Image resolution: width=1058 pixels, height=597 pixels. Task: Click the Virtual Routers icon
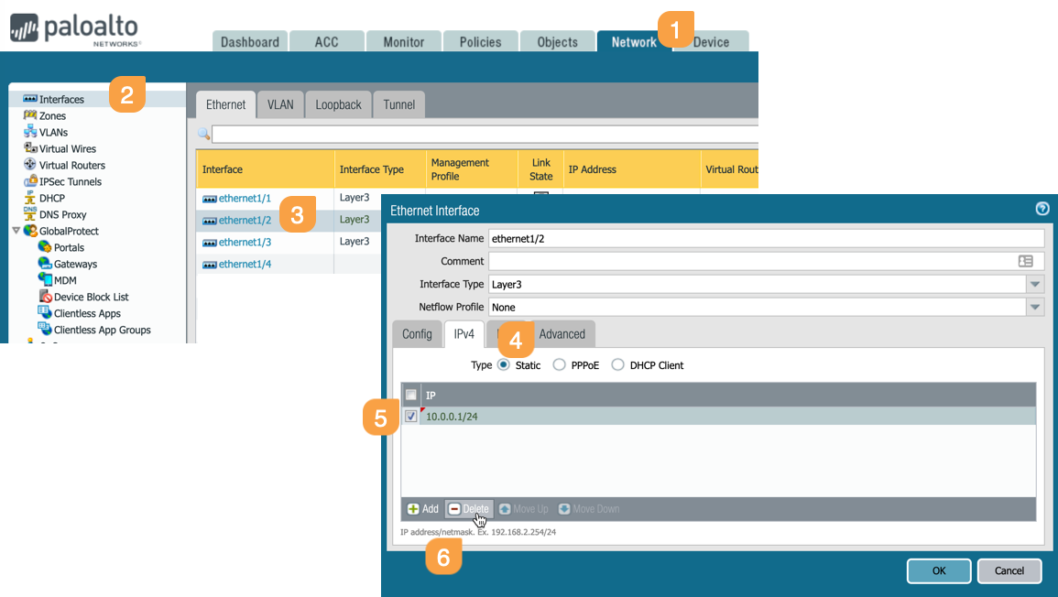29,165
